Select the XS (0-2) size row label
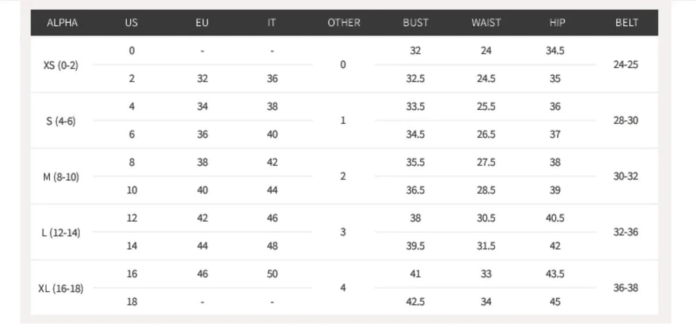The height and width of the screenshot is (331, 696). click(61, 65)
